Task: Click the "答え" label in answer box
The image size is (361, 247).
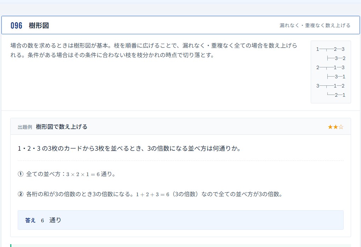Action: (x=30, y=221)
